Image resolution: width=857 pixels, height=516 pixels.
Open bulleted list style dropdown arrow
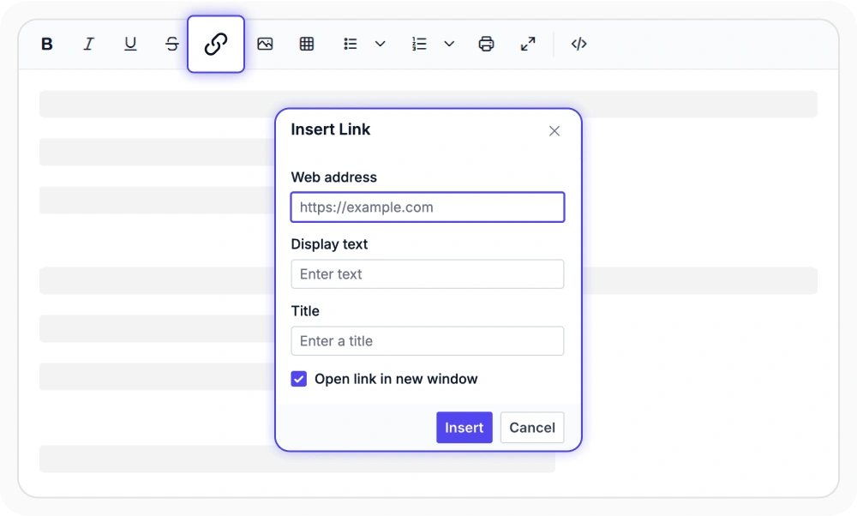381,44
